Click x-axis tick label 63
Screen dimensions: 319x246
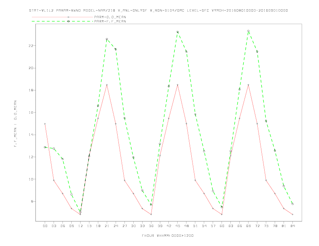[x=231, y=226]
